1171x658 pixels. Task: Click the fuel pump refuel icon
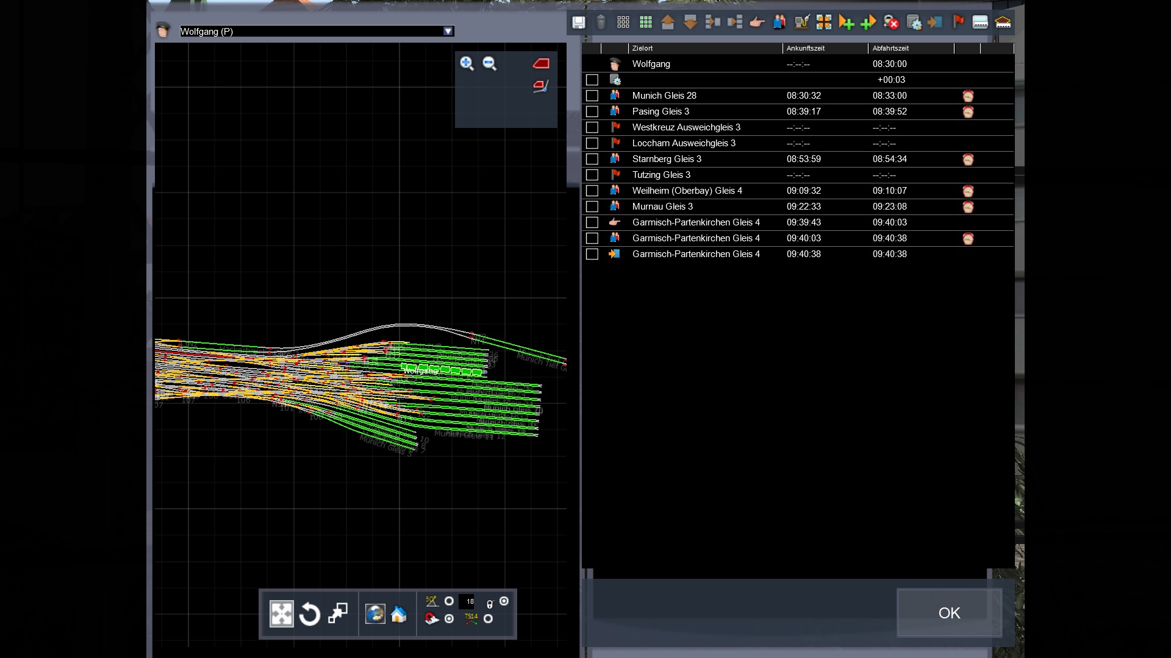coord(801,23)
